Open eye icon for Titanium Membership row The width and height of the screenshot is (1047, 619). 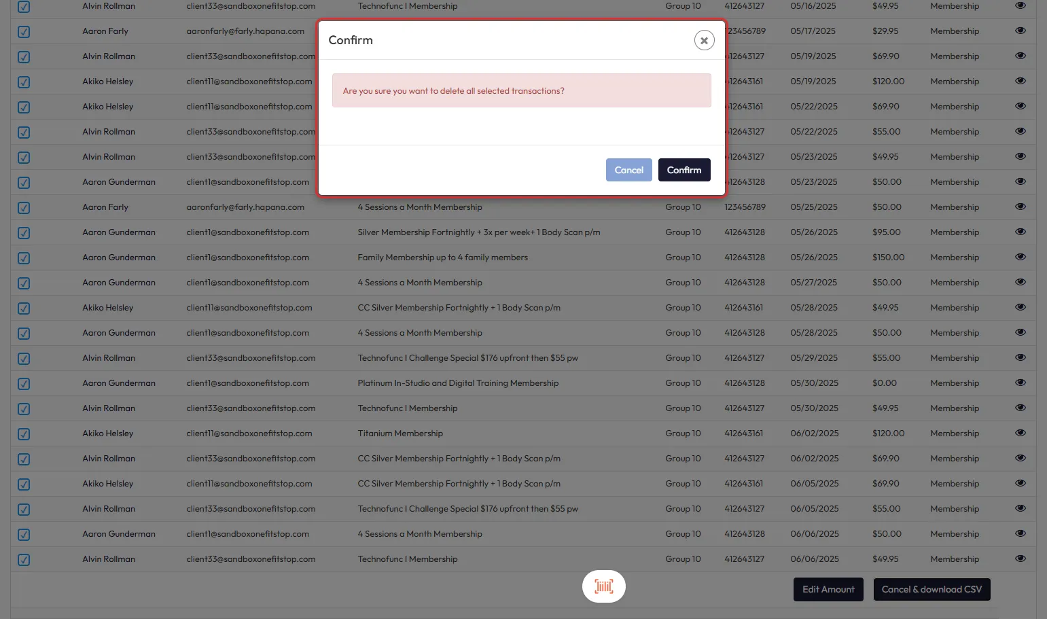[x=1020, y=434]
